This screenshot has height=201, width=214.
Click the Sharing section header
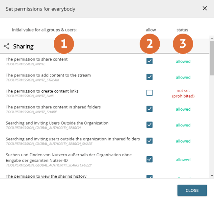click(x=23, y=46)
